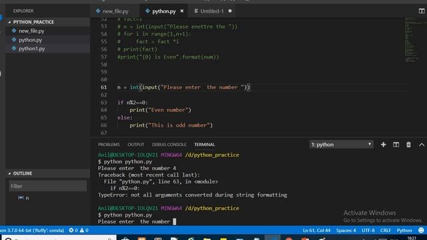The image size is (427, 240).
Task: Click the else: statement on line 65
Action: pos(125,117)
